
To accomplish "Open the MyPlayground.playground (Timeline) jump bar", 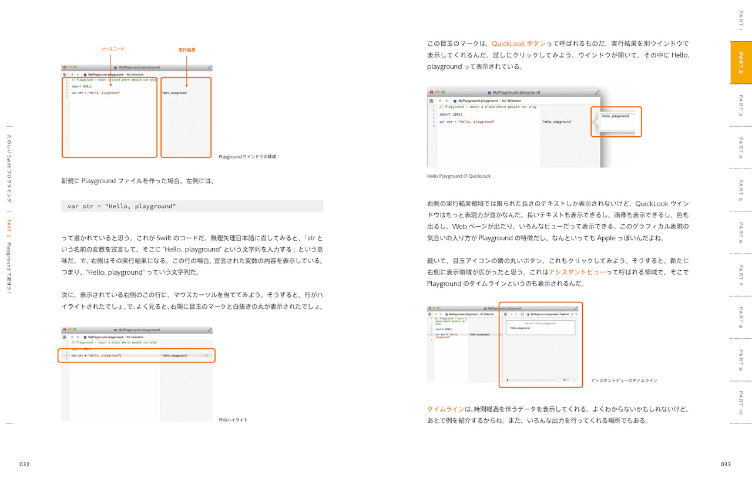I will tap(548, 314).
